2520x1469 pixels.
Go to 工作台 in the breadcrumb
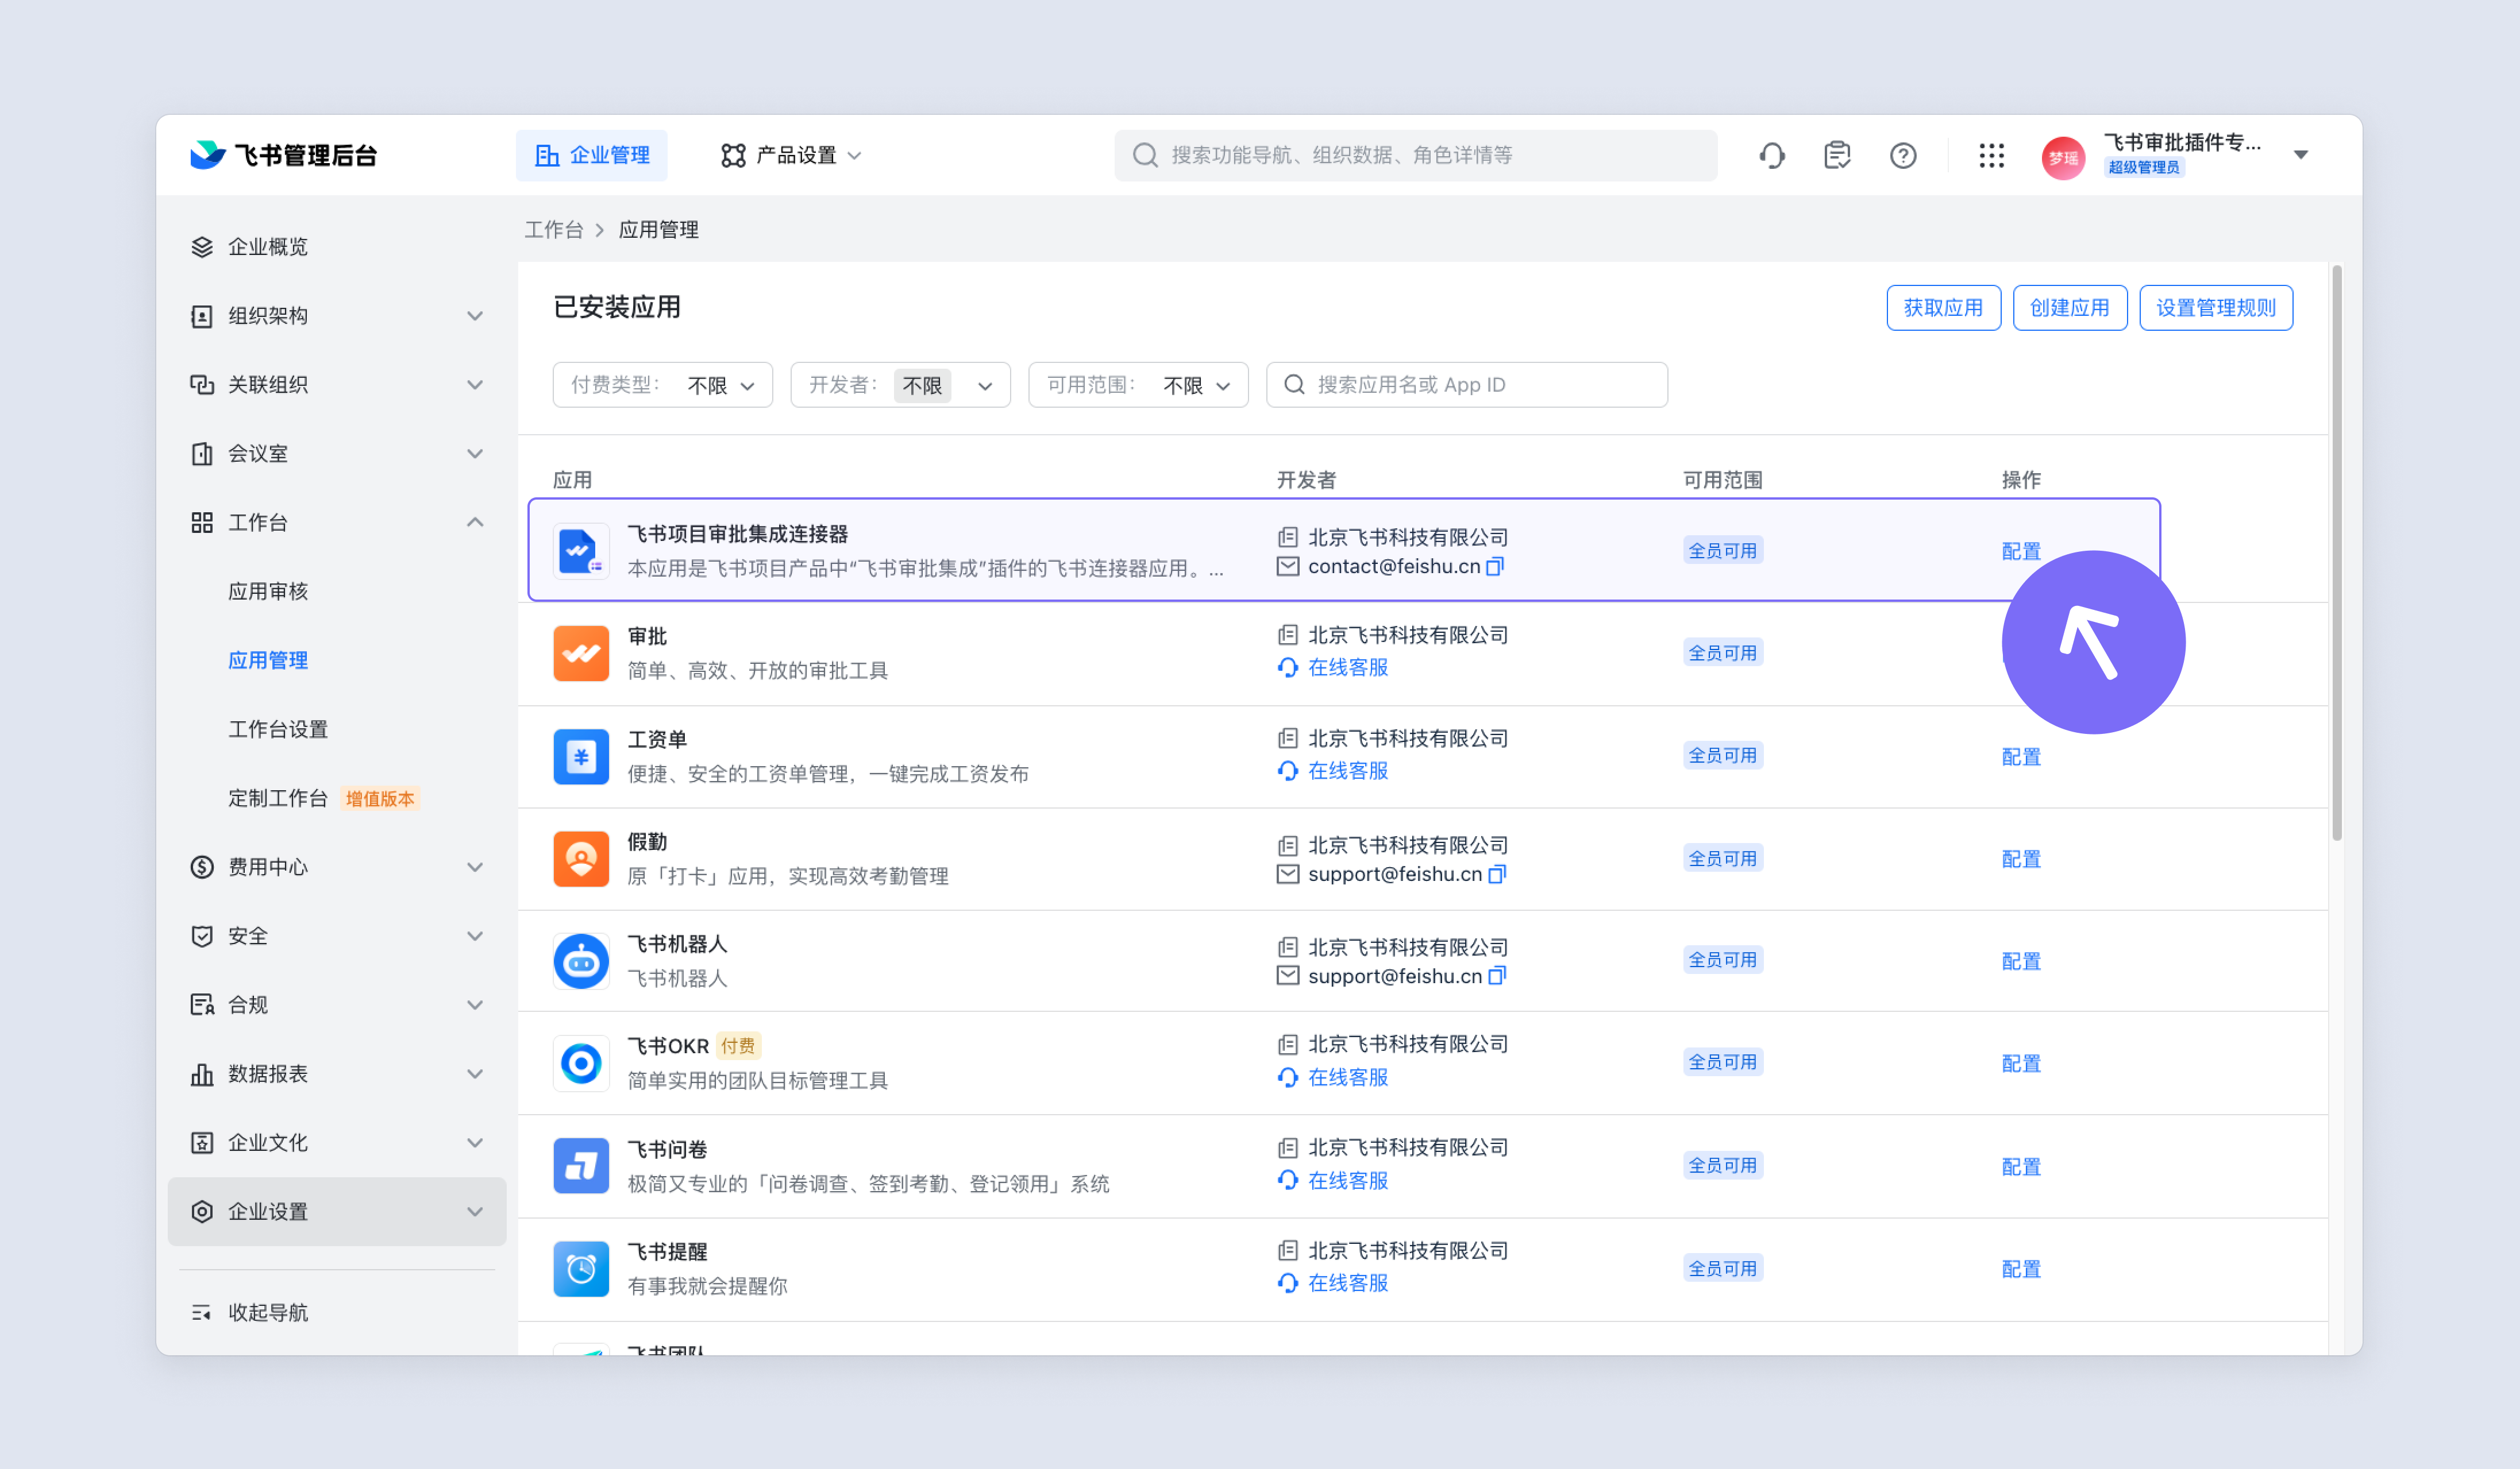[x=554, y=230]
